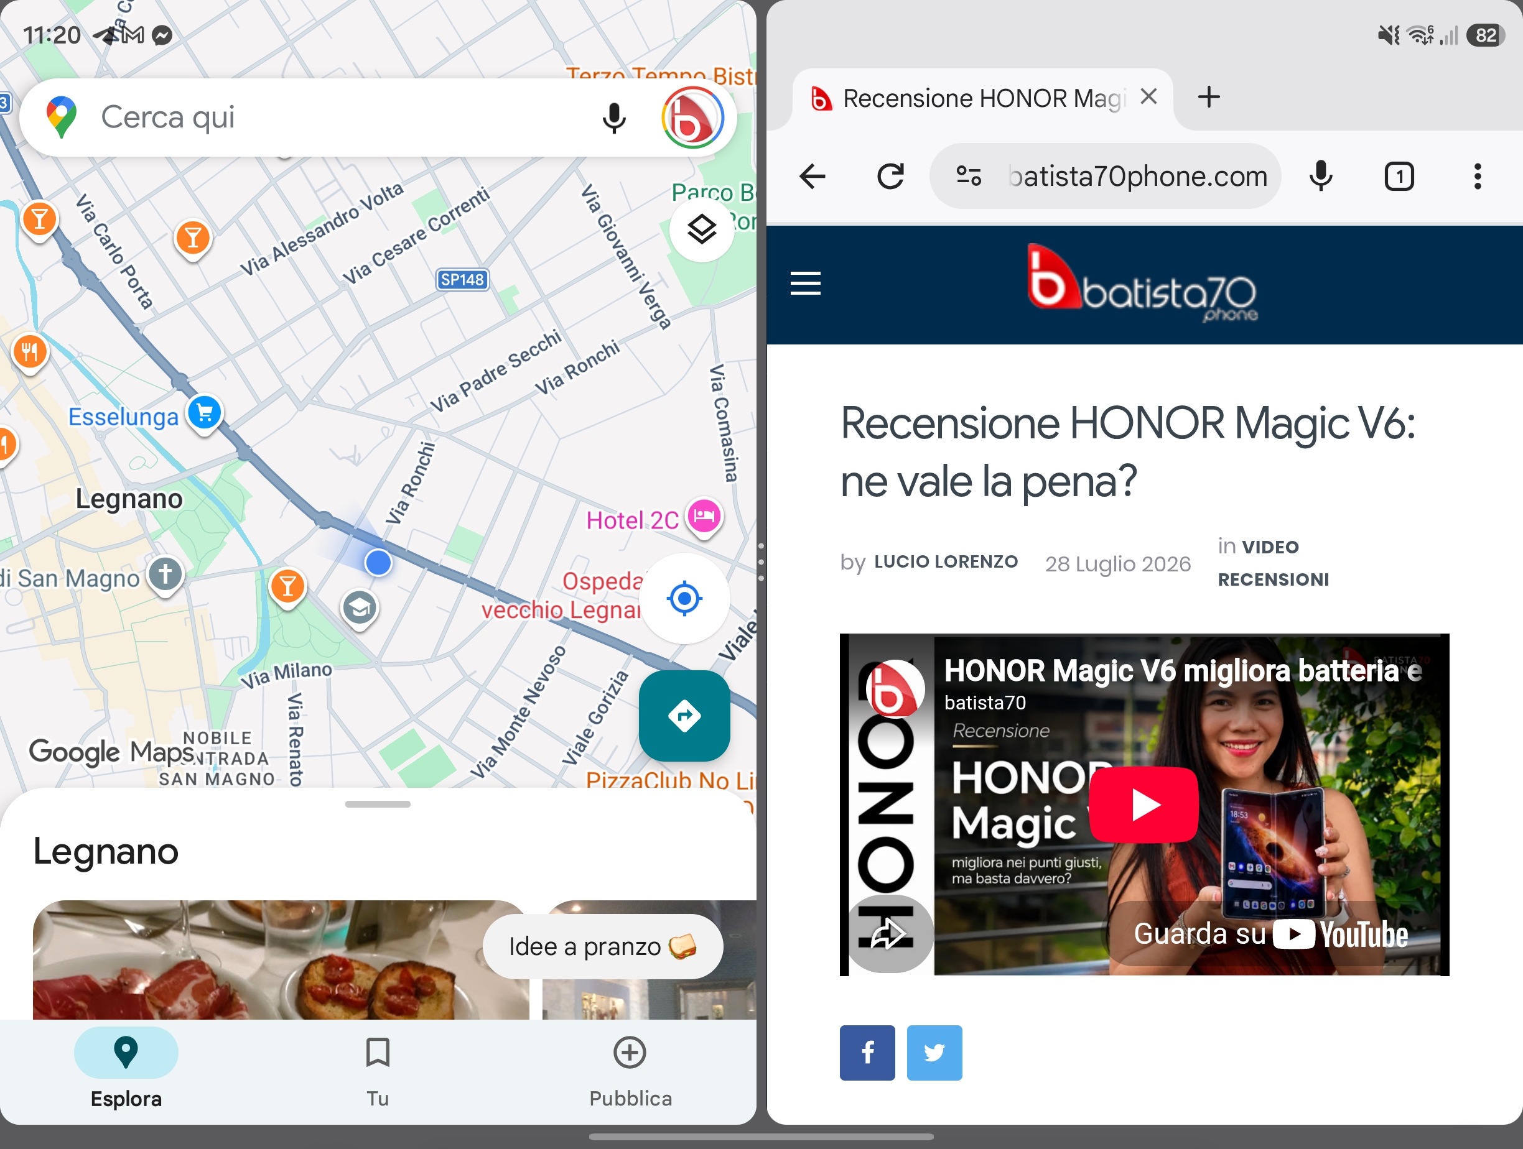Tap the restaurant fork-and-knife marker

[x=30, y=353]
